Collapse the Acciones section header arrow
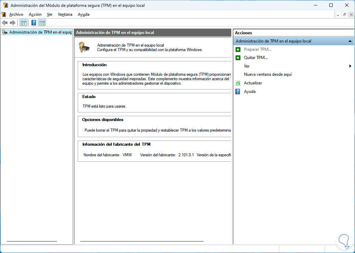355x253 pixels. tap(350, 41)
